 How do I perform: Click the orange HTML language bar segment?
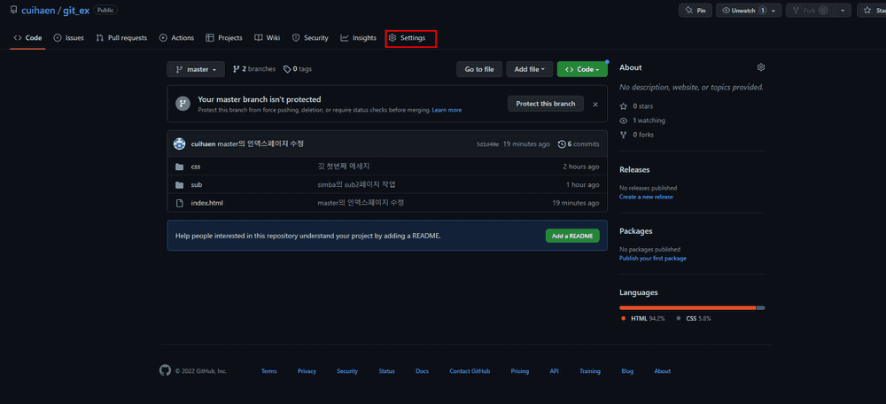(688, 307)
